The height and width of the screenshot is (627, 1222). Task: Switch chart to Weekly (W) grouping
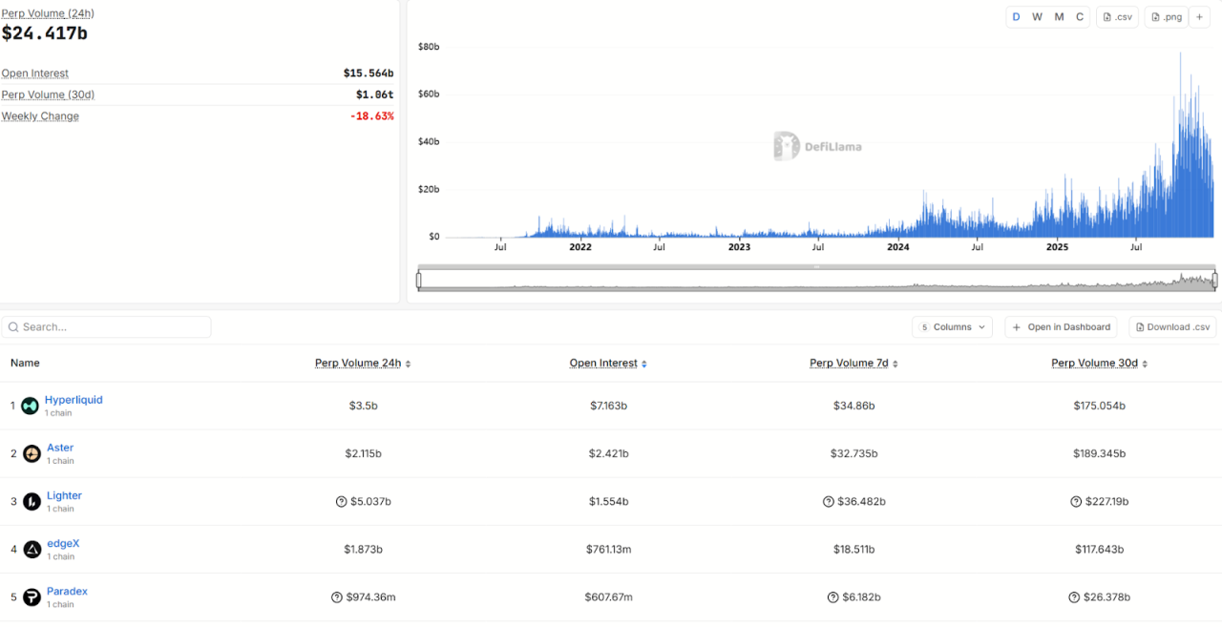pyautogui.click(x=1037, y=17)
